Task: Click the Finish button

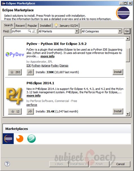Action: pyautogui.click(x=99, y=164)
